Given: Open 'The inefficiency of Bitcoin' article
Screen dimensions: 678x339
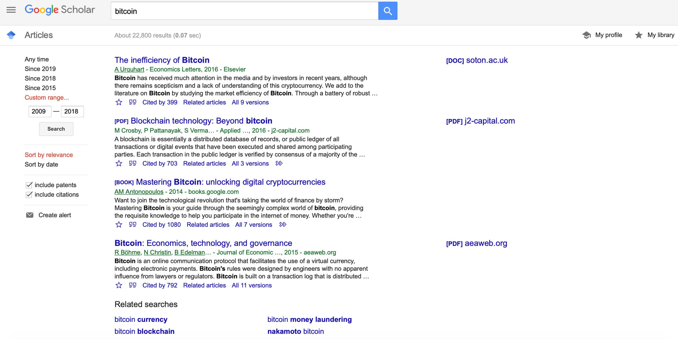Looking at the screenshot, I should point(162,60).
